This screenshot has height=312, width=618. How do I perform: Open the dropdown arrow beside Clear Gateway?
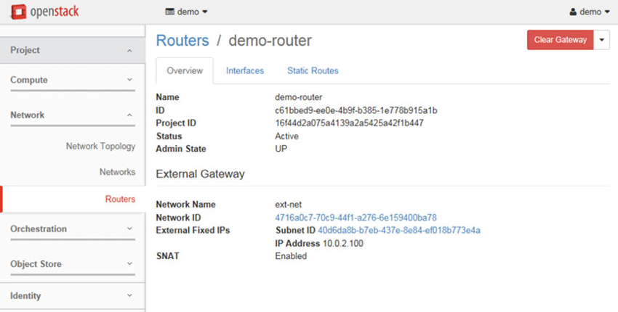point(602,40)
